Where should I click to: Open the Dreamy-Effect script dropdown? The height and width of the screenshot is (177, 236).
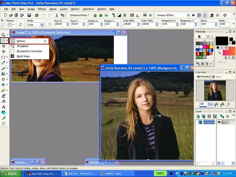tap(188, 15)
